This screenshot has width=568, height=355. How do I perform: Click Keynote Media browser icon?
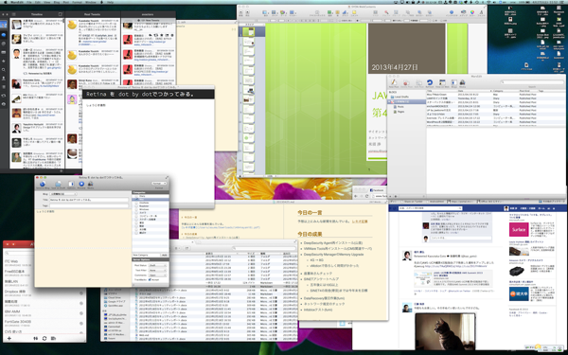tap(463, 13)
